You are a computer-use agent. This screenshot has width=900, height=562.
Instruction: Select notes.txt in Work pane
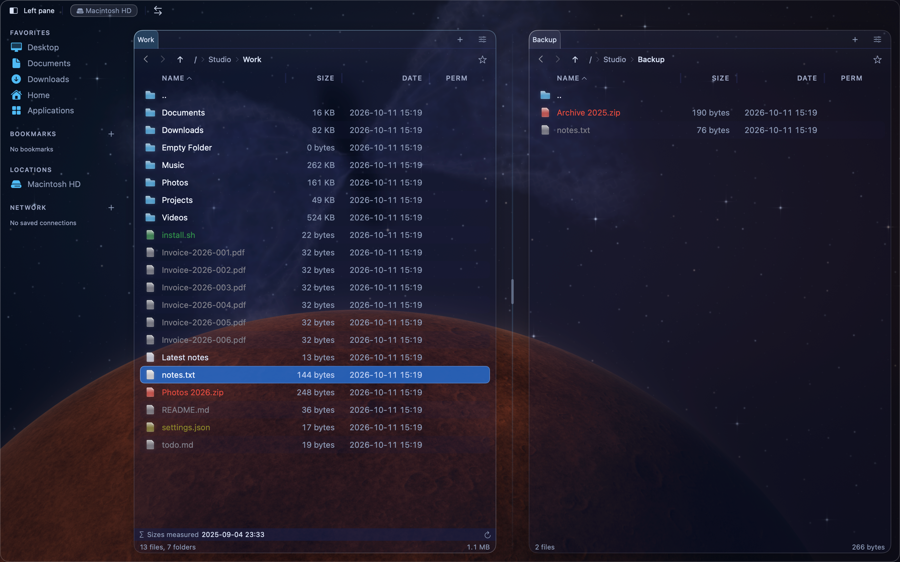click(315, 375)
